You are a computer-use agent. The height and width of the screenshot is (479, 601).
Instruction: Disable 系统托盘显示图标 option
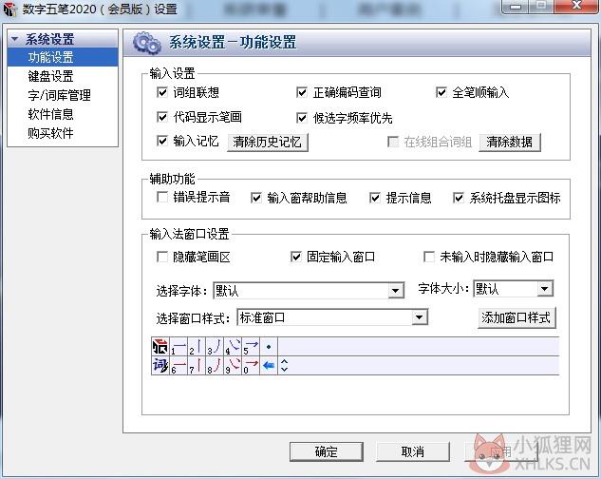pyautogui.click(x=458, y=198)
